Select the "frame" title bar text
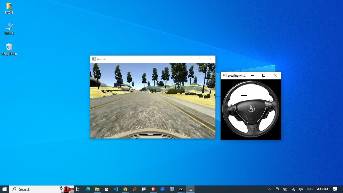 101,59
